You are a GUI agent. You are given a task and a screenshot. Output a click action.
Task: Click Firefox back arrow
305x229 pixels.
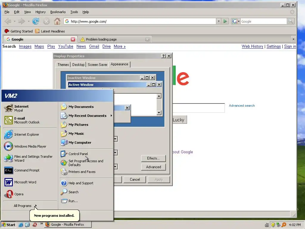click(8, 21)
